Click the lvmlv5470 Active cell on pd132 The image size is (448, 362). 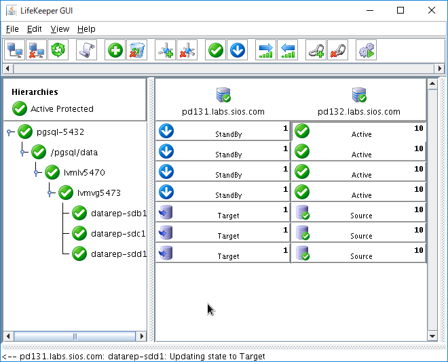pos(359,172)
